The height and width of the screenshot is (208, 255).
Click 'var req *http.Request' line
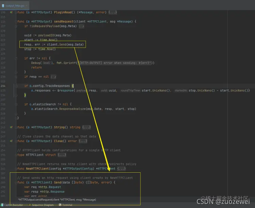pos(42,187)
